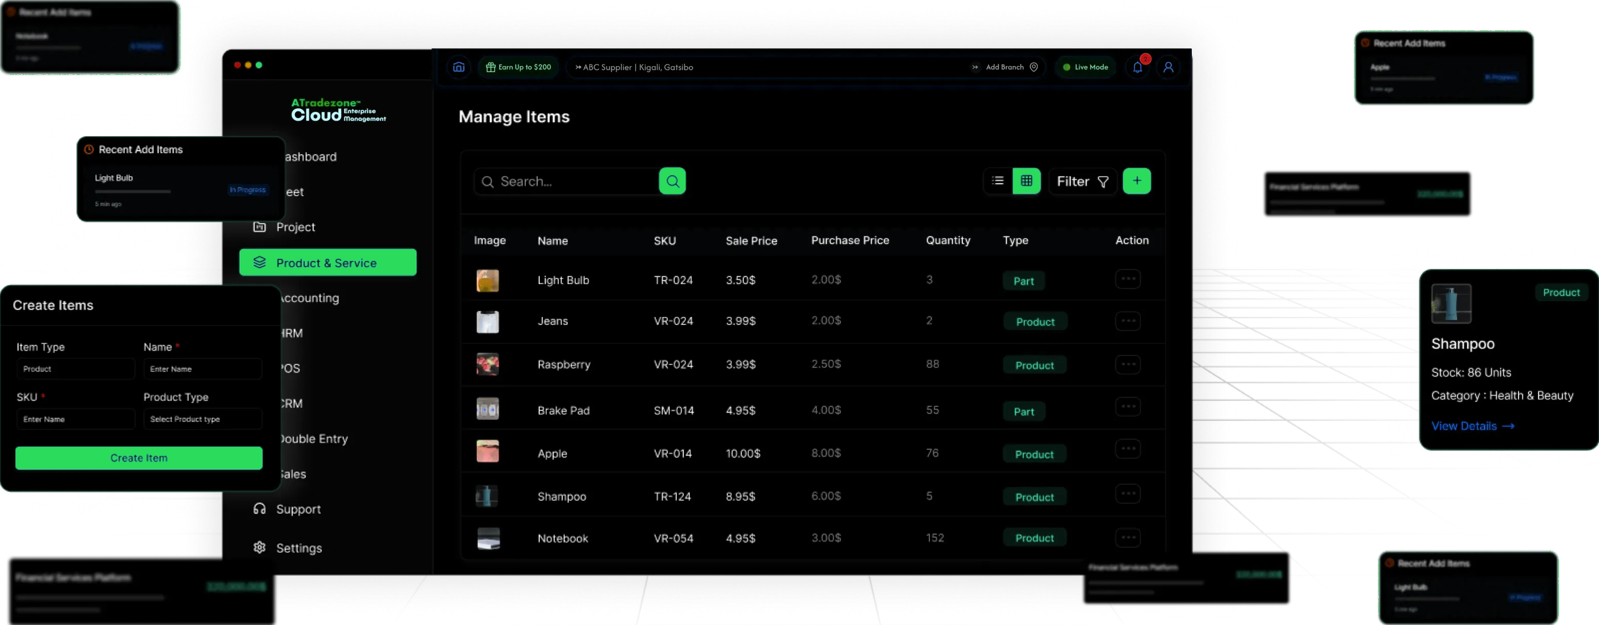Open action menu for Brake Pad row
This screenshot has width=1599, height=625.
coord(1128,407)
